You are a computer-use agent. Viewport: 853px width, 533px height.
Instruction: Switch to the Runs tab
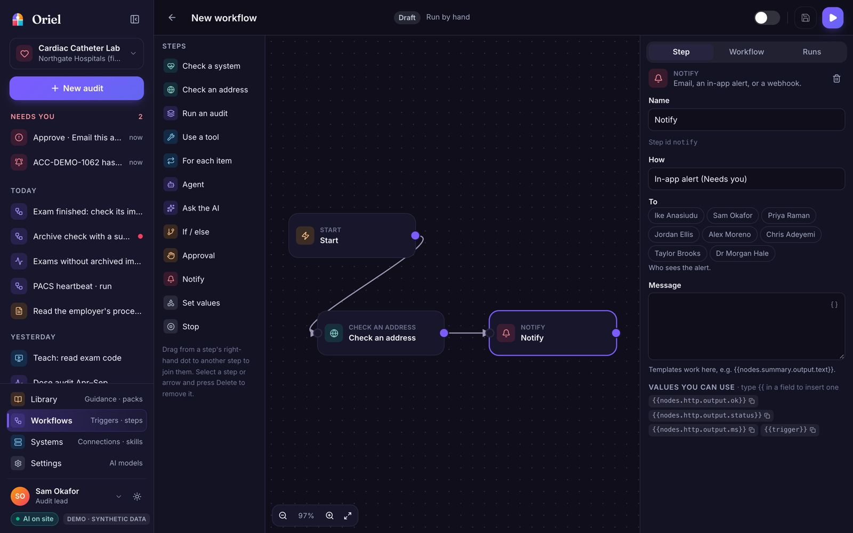811,52
